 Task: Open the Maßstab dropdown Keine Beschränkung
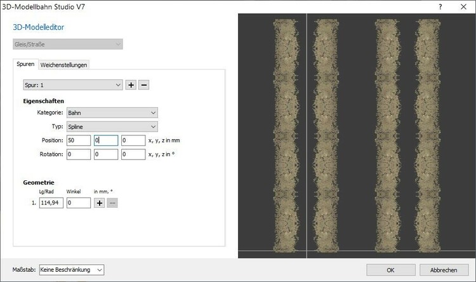coord(72,270)
